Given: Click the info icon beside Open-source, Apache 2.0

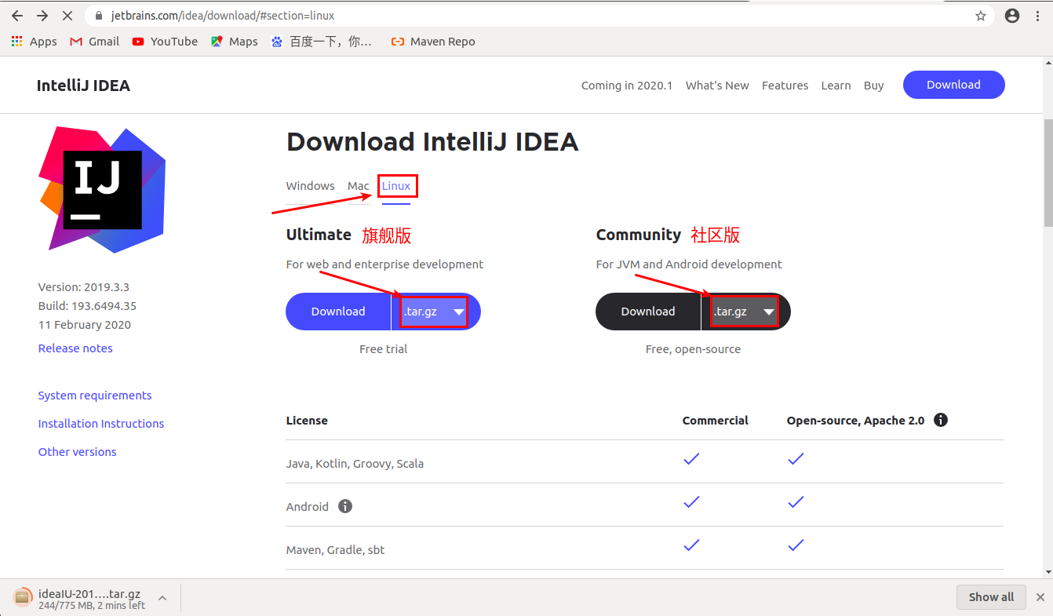Looking at the screenshot, I should click(940, 420).
